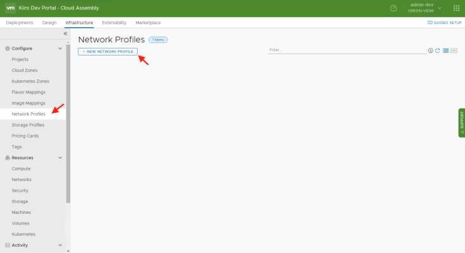465x253 pixels.
Task: Click the Activity section icon
Action: 8,245
